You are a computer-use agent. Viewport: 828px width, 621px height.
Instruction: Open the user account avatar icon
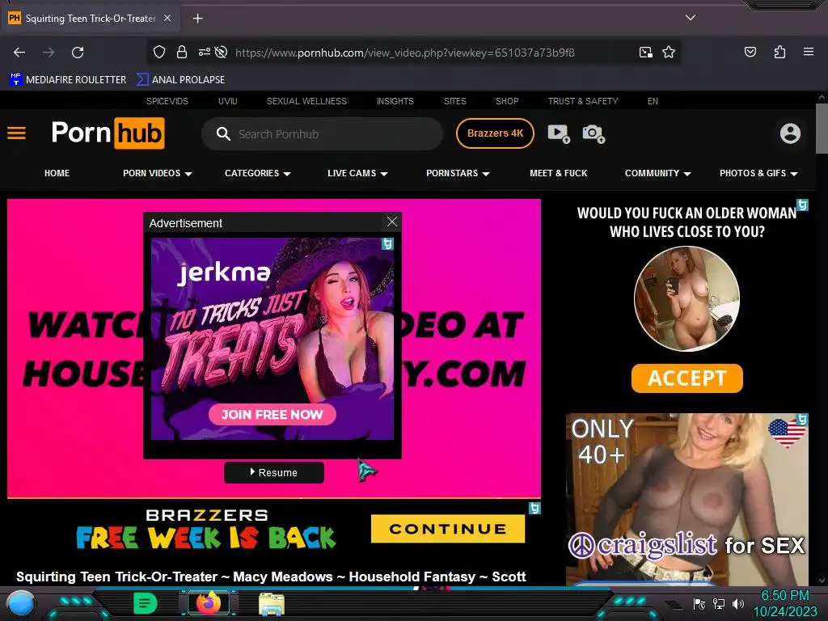pyautogui.click(x=790, y=133)
